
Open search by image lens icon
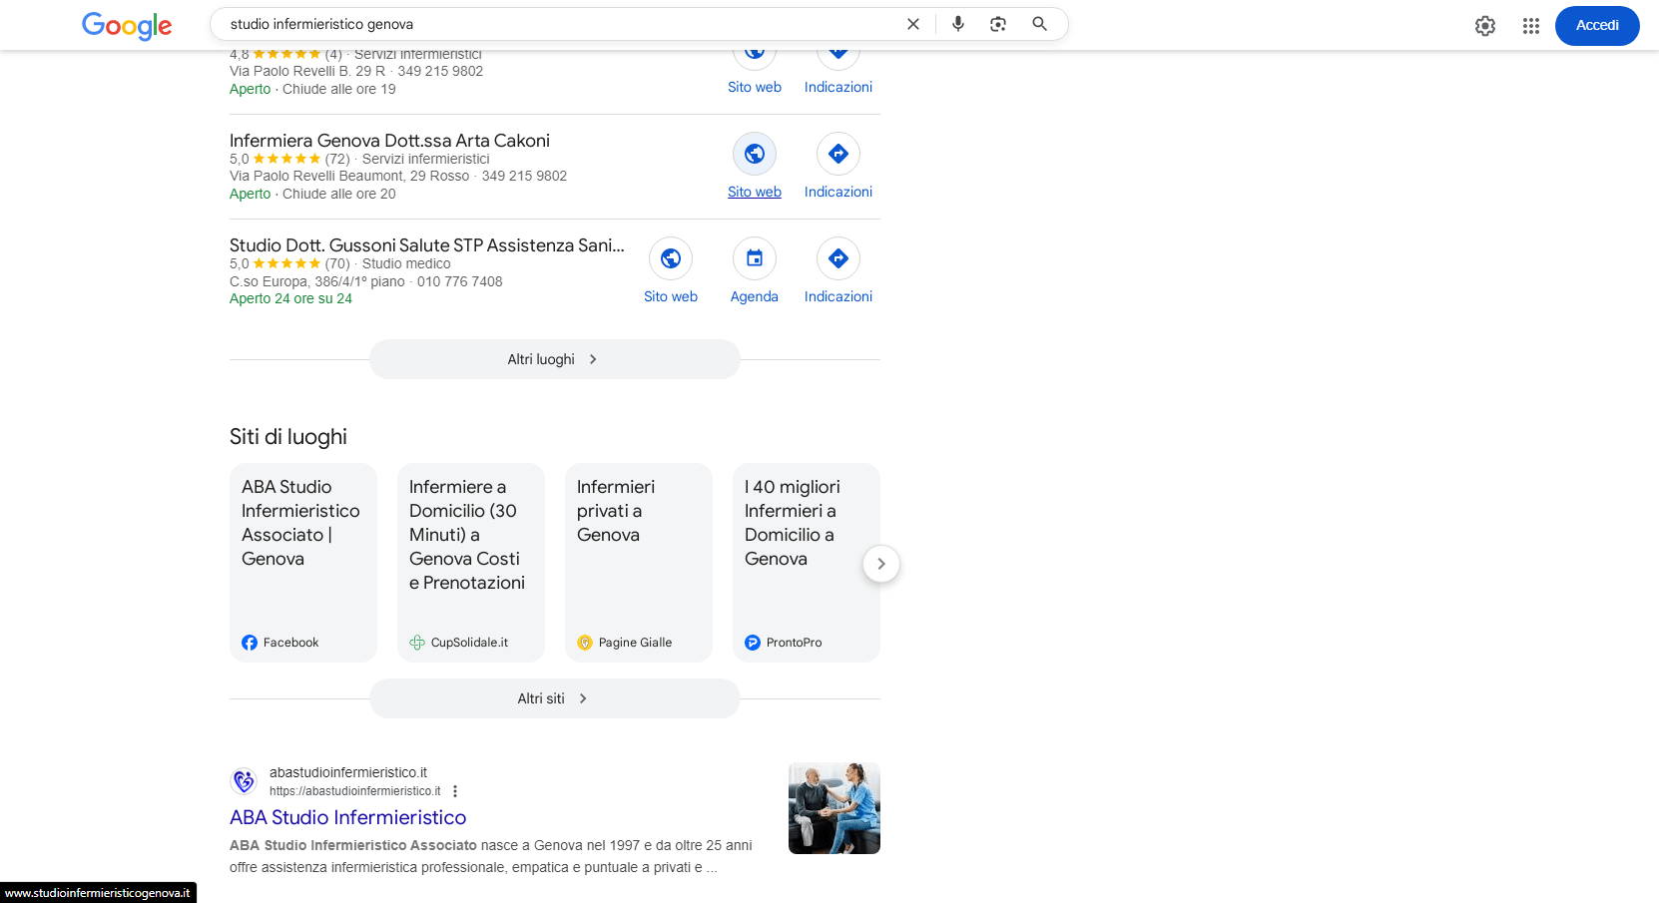click(x=998, y=24)
